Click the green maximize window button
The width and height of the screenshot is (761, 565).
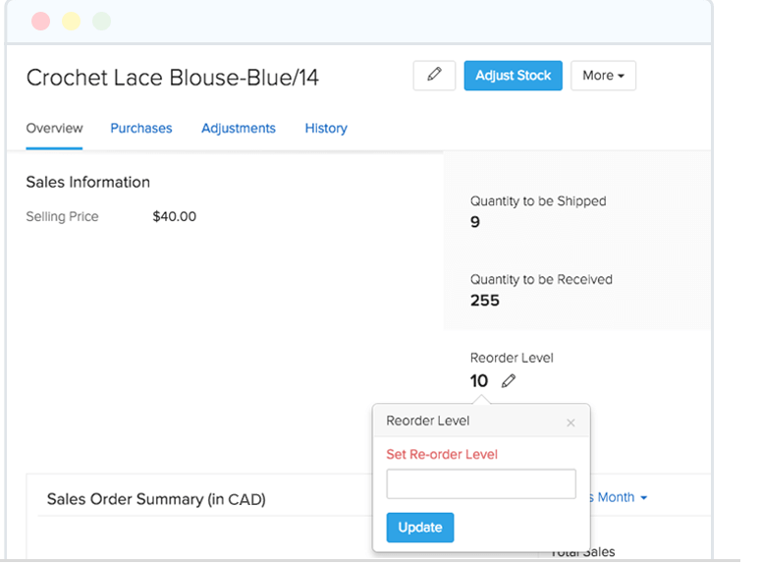[x=101, y=21]
